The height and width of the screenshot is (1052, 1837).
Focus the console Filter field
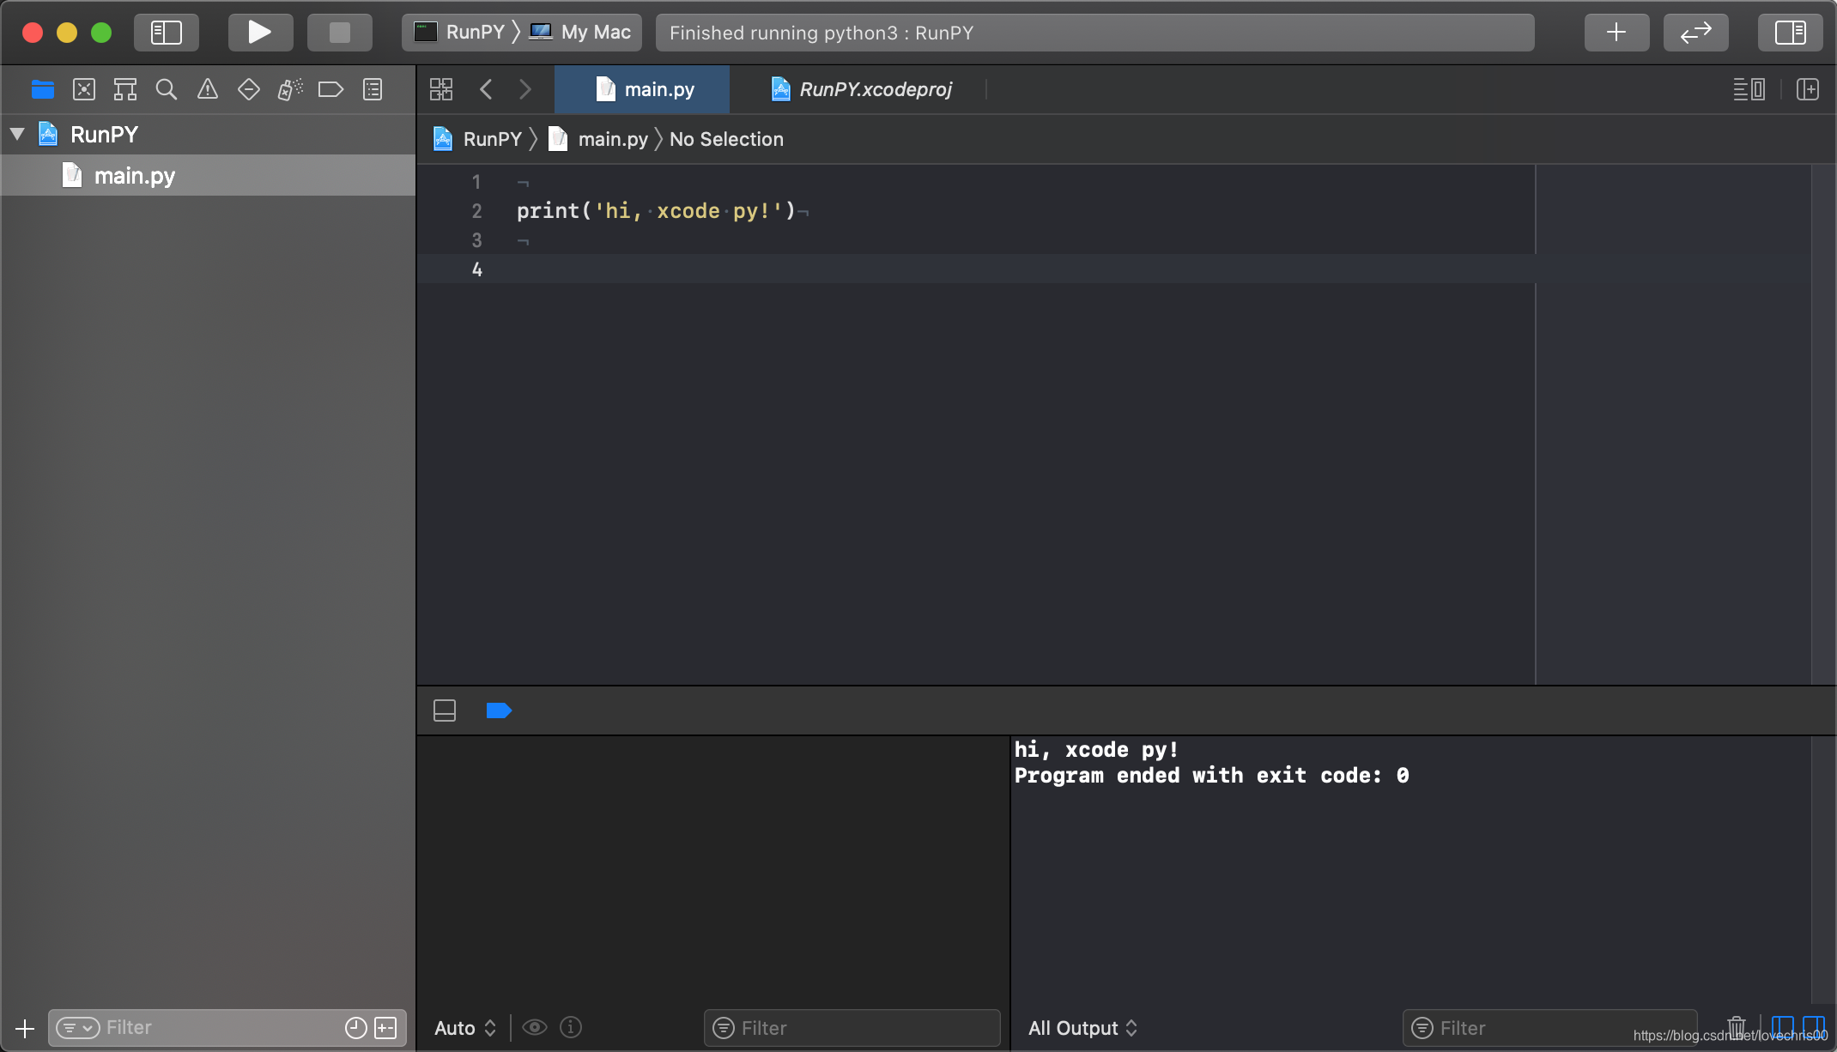tap(1549, 1027)
